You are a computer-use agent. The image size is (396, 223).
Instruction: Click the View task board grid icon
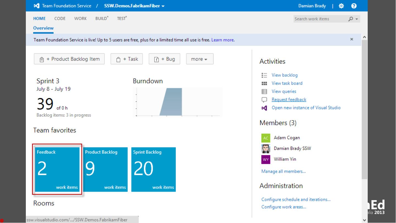[x=264, y=83]
